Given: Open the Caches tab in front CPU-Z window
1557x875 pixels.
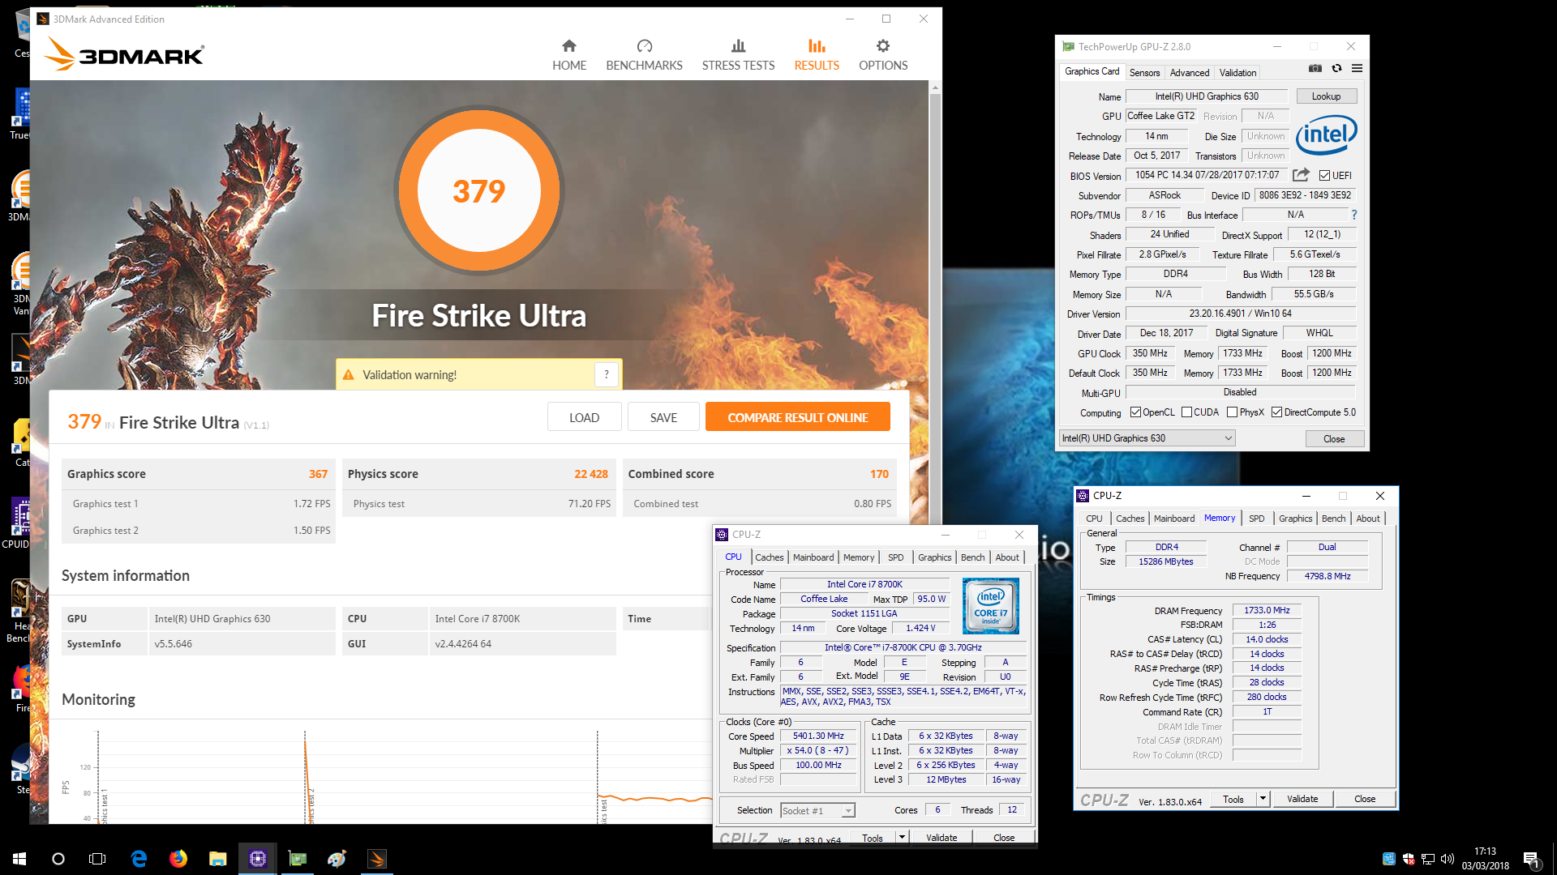Looking at the screenshot, I should (769, 557).
